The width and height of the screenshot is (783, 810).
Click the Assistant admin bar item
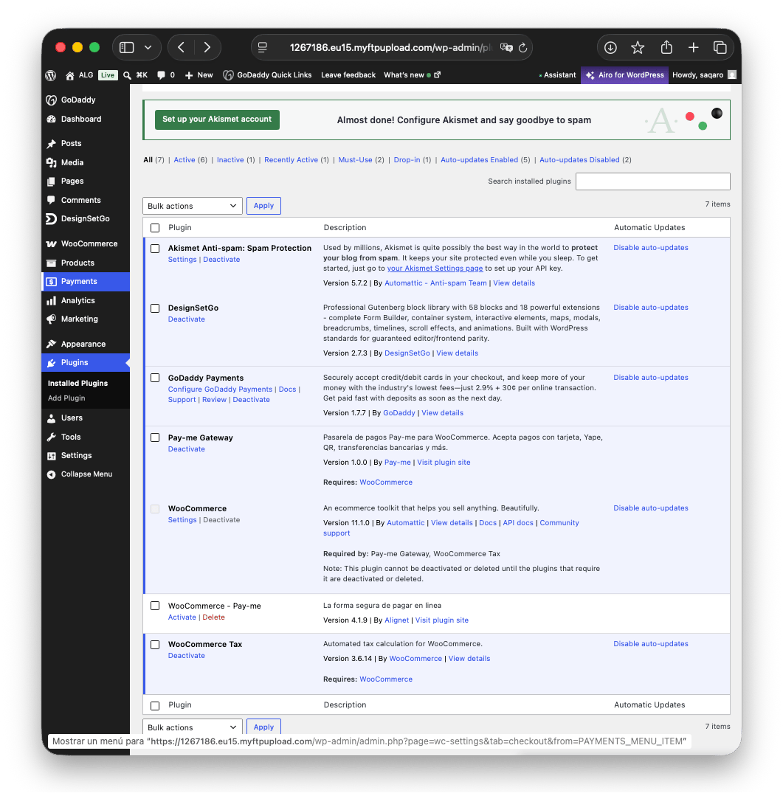[557, 75]
